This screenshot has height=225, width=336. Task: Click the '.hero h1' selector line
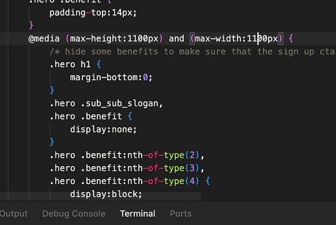click(x=75, y=65)
